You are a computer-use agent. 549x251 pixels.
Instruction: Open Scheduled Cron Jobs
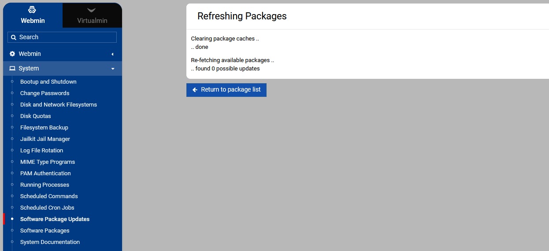47,208
